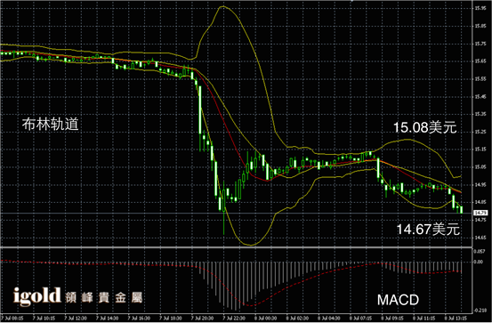Click the MACD 0.00 axis level
Image resolution: width=492 pixels, height=323 pixels.
[479, 262]
